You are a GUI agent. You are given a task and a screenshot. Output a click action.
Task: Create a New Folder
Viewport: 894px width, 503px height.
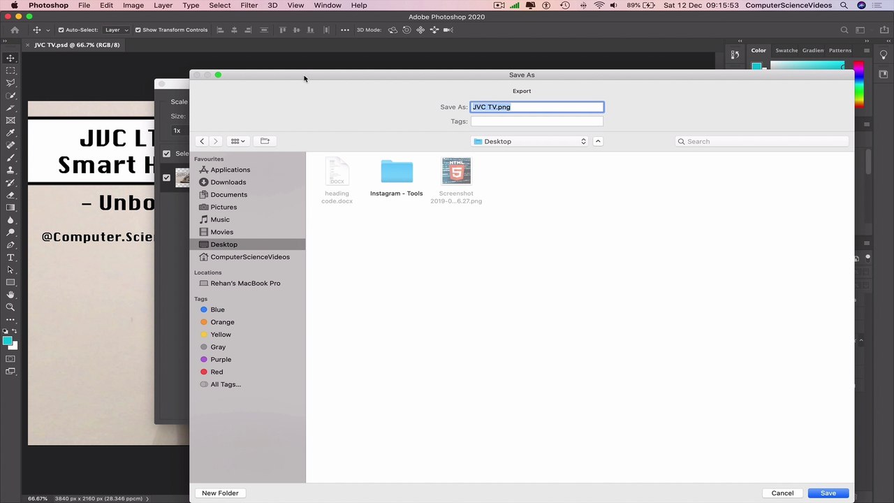(x=220, y=493)
